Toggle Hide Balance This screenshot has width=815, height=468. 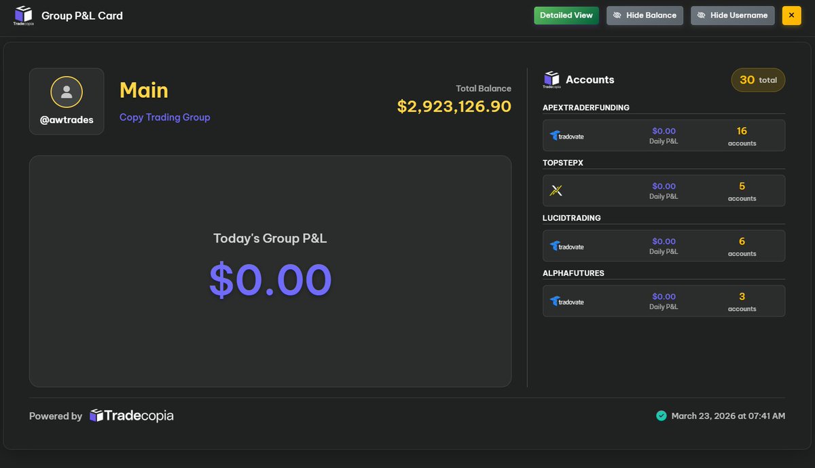pos(645,16)
